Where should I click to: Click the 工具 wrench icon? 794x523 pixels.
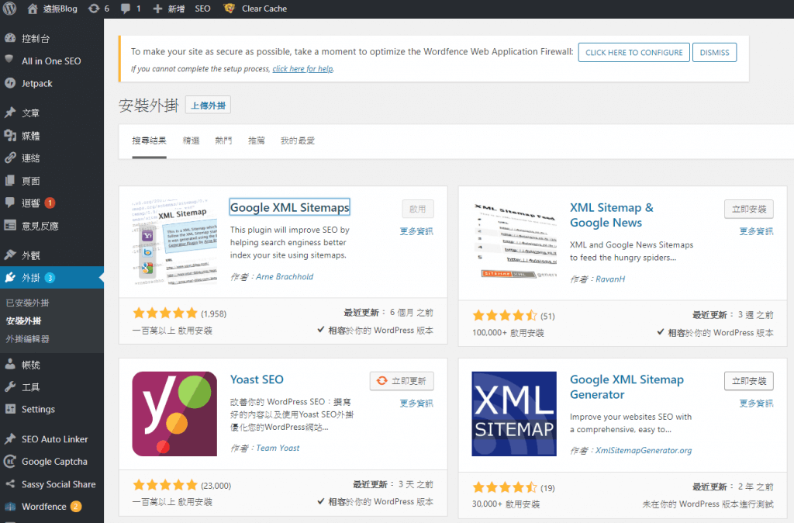(10, 386)
